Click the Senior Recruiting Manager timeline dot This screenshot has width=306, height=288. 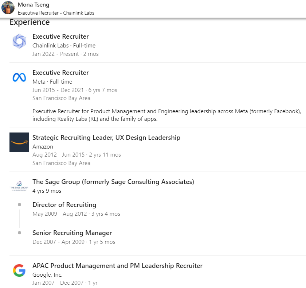19,233
